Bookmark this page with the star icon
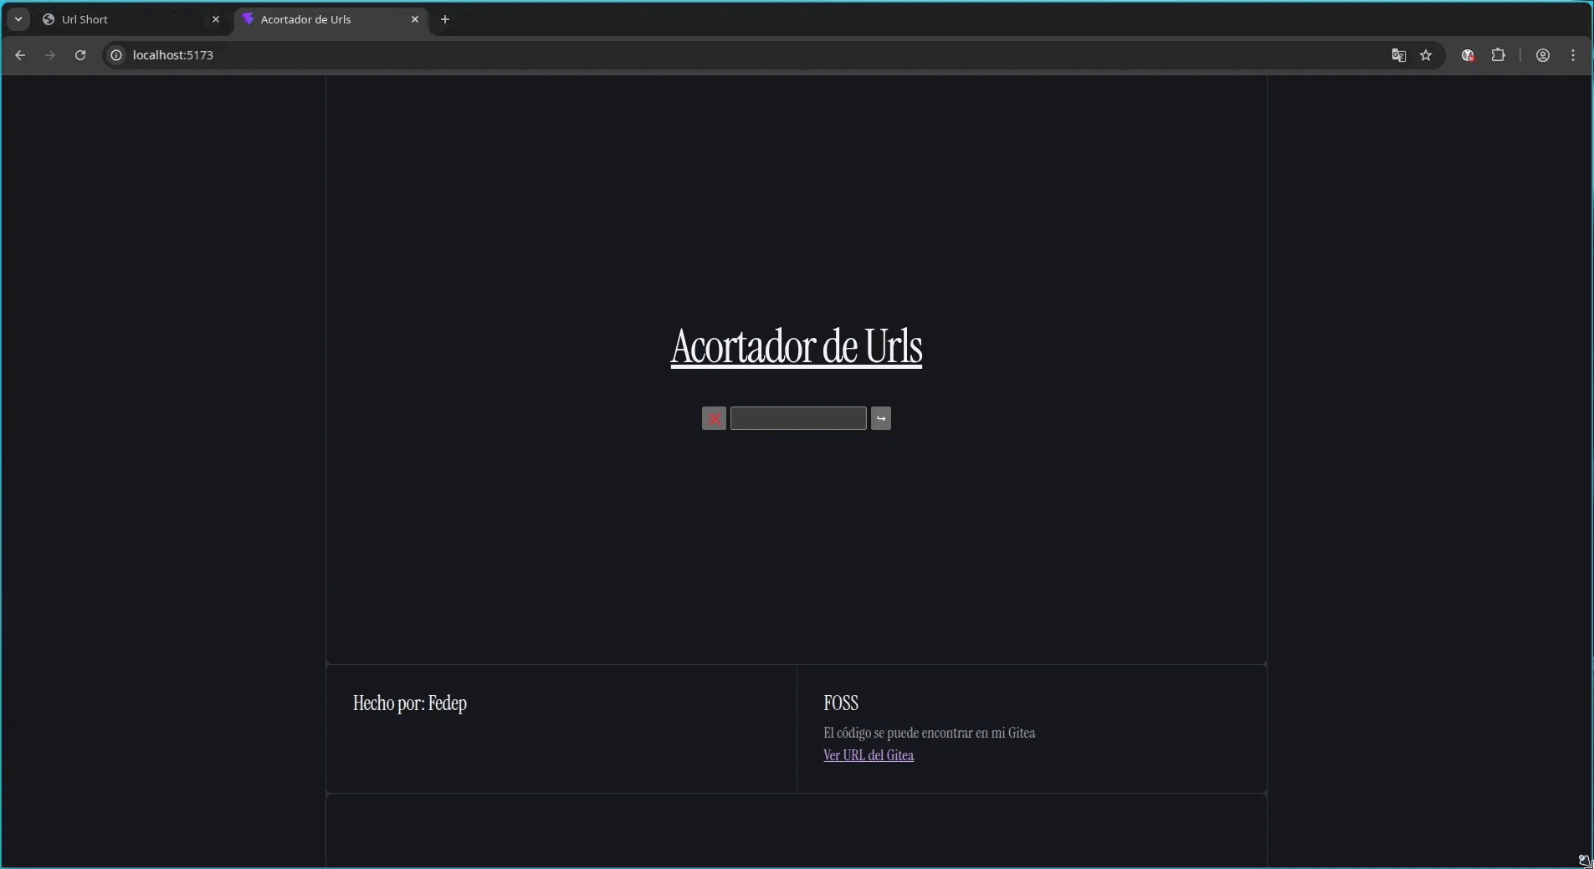Image resolution: width=1594 pixels, height=869 pixels. pyautogui.click(x=1426, y=55)
